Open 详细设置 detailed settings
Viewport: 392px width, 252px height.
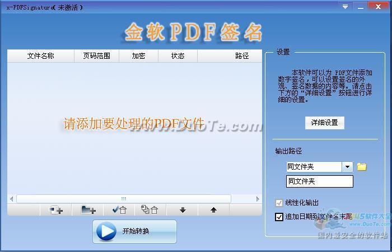pos(324,123)
